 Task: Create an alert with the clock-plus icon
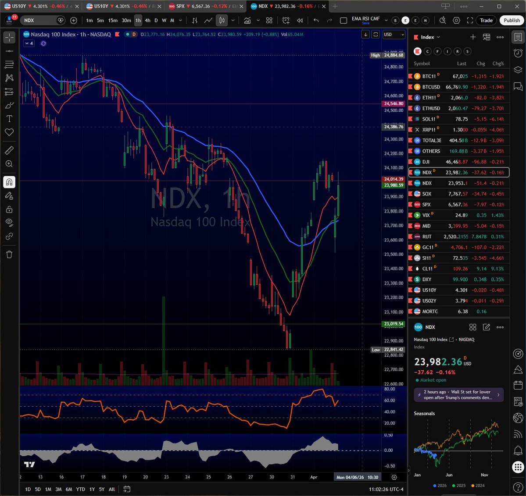pyautogui.click(x=286, y=21)
